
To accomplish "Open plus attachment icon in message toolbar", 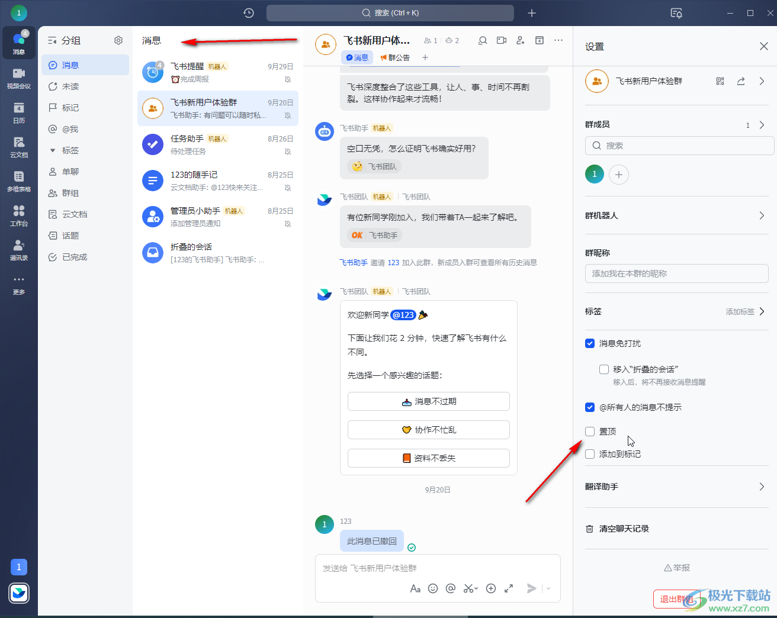I will click(491, 588).
